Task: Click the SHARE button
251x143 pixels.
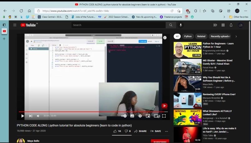Action: point(140,131)
